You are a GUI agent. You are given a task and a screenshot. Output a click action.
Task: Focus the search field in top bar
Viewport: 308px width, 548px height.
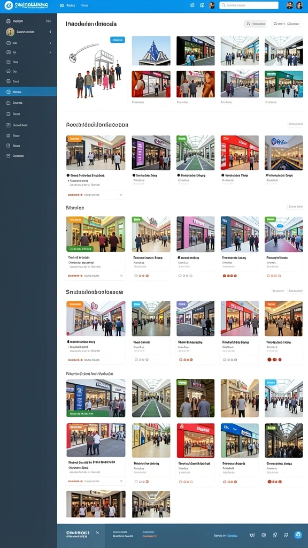pyautogui.click(x=249, y=5)
